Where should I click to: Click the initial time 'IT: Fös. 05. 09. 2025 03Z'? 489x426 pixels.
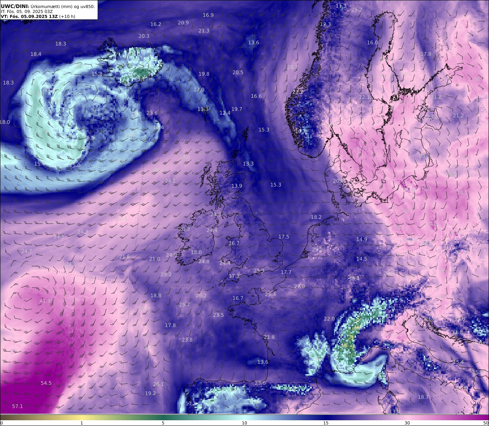27,11
